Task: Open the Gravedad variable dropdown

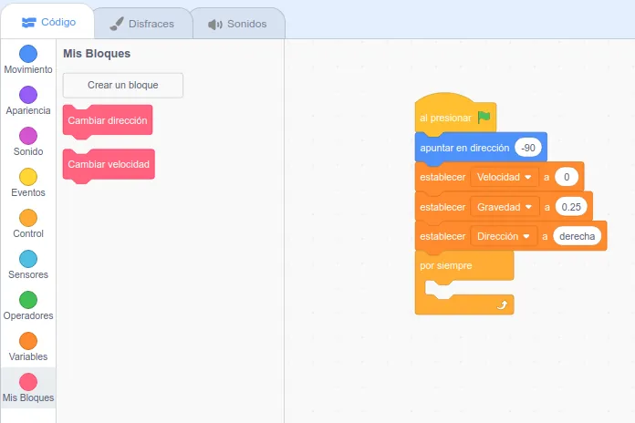Action: 505,207
